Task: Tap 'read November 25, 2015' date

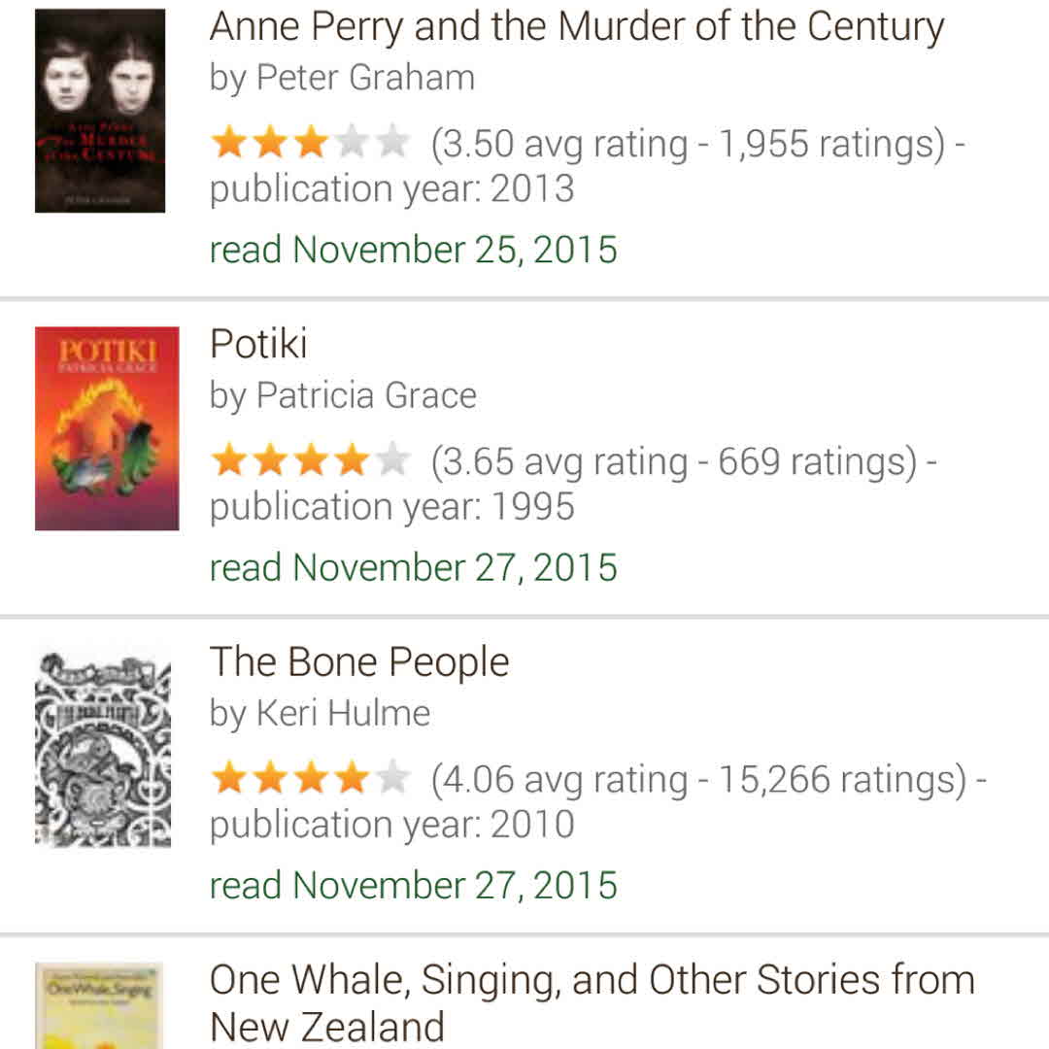Action: pyautogui.click(x=414, y=250)
